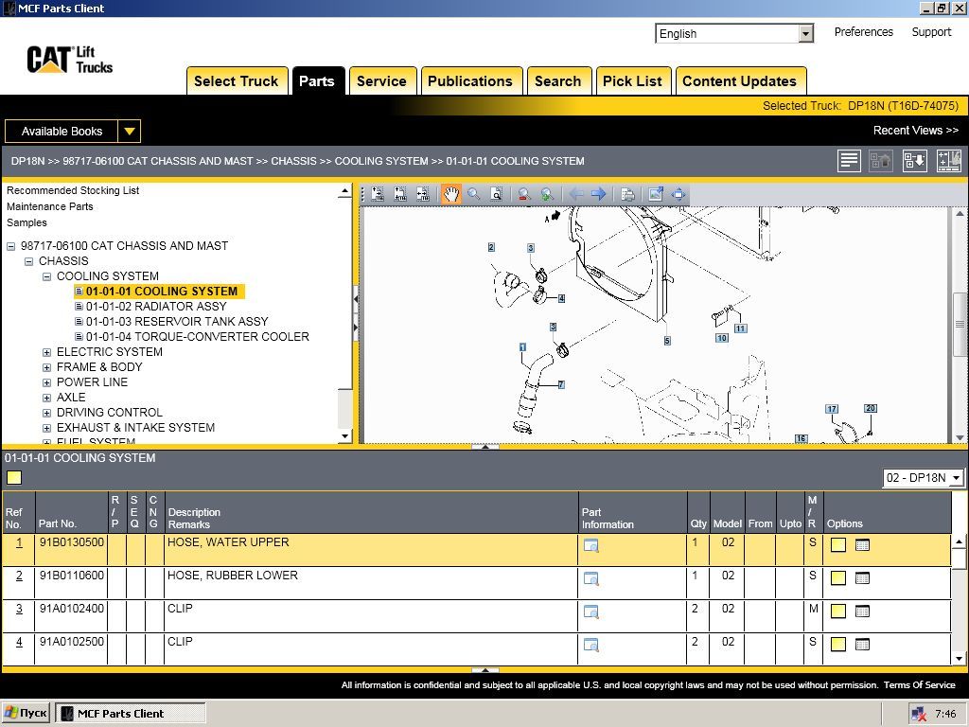
Task: Click second layout icon in illustration toolbar
Action: pyautogui.click(x=400, y=194)
